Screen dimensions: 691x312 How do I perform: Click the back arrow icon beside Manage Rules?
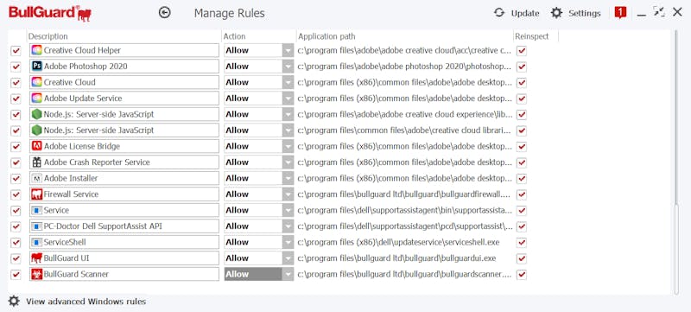click(164, 13)
